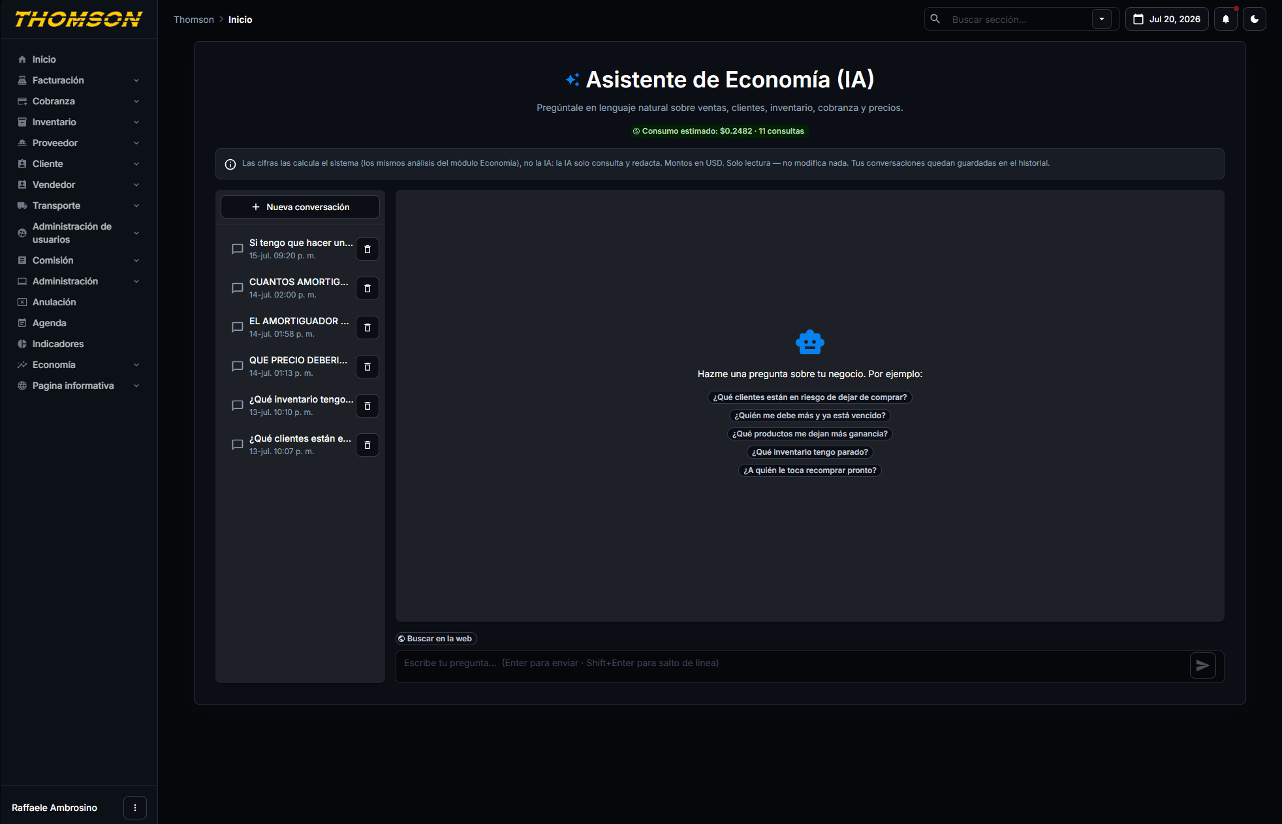This screenshot has width=1282, height=824.
Task: Open the Vendedor menu item
Action: [x=79, y=185]
